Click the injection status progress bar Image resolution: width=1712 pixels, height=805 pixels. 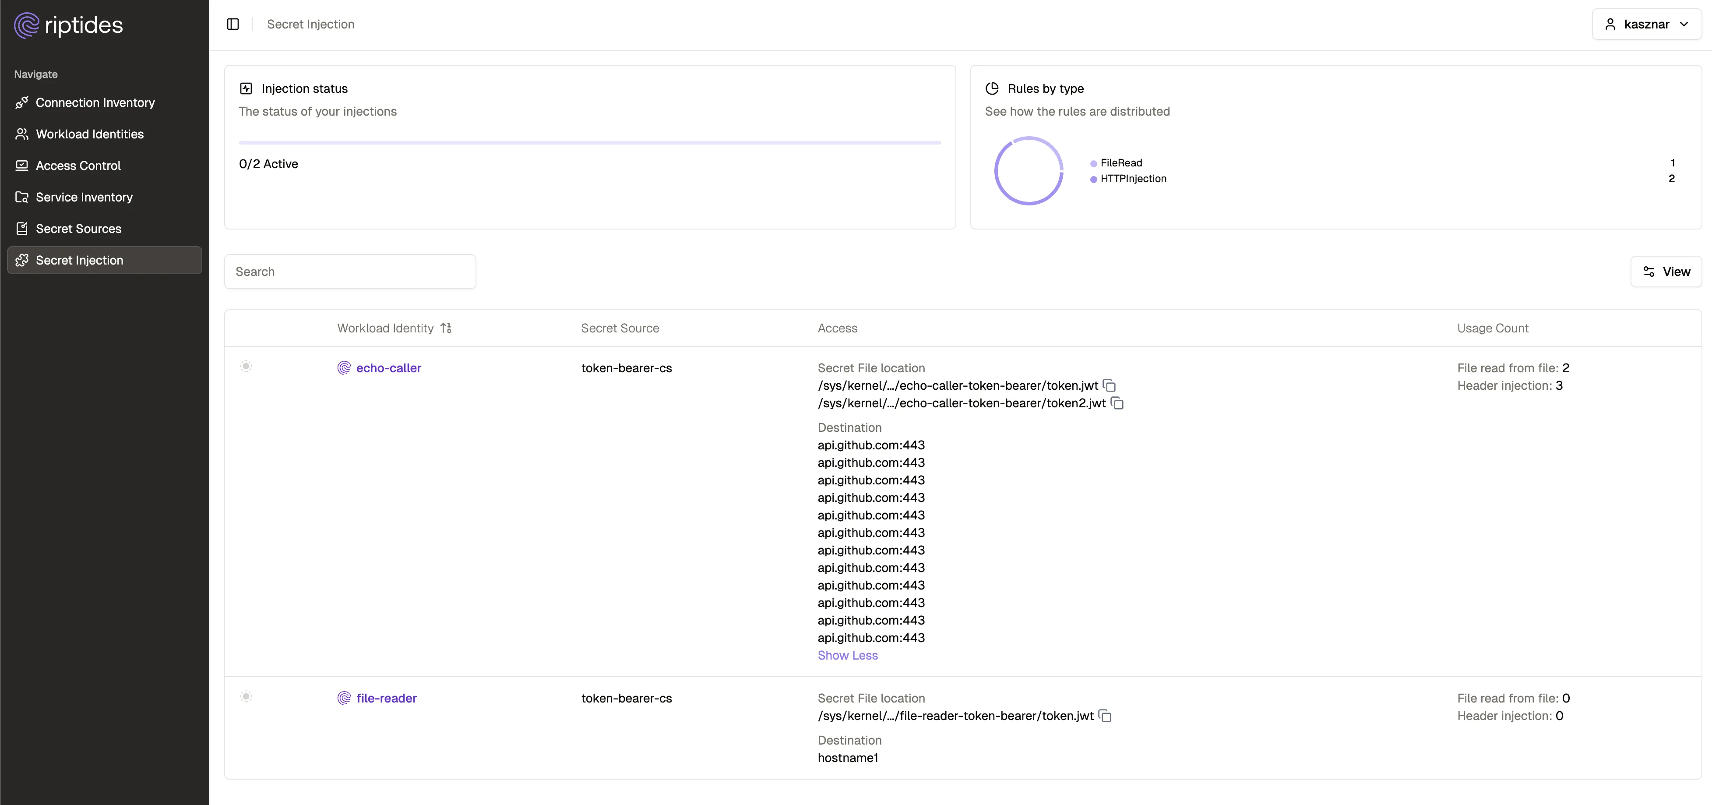(589, 143)
